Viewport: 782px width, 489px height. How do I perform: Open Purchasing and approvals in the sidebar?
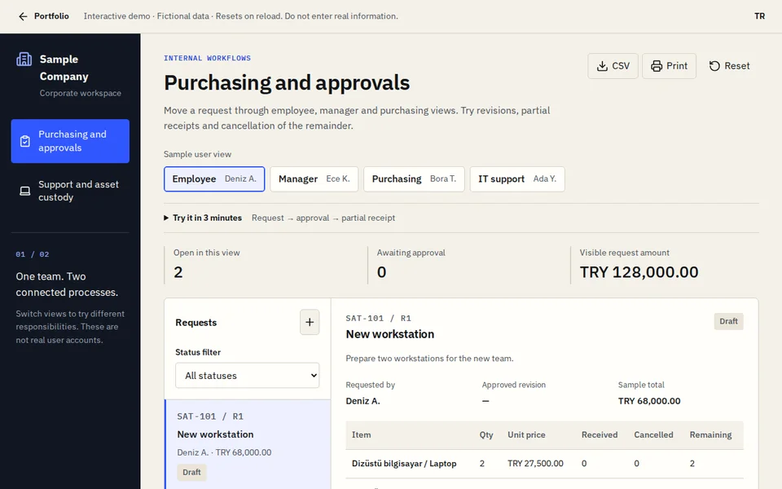[x=70, y=141]
